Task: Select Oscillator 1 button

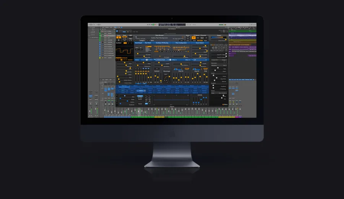Action: (x=125, y=43)
